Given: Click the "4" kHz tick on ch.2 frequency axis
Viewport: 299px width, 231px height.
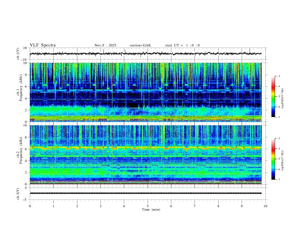Looking at the screenshot, I should (26, 161).
